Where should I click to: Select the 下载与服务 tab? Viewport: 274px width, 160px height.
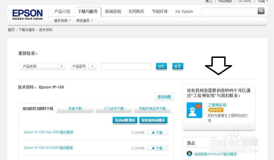coord(88,11)
